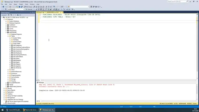Click the Display Estimated Execution Plan icon
Screen dimensions: 199x112
pyautogui.click(x=39, y=9)
